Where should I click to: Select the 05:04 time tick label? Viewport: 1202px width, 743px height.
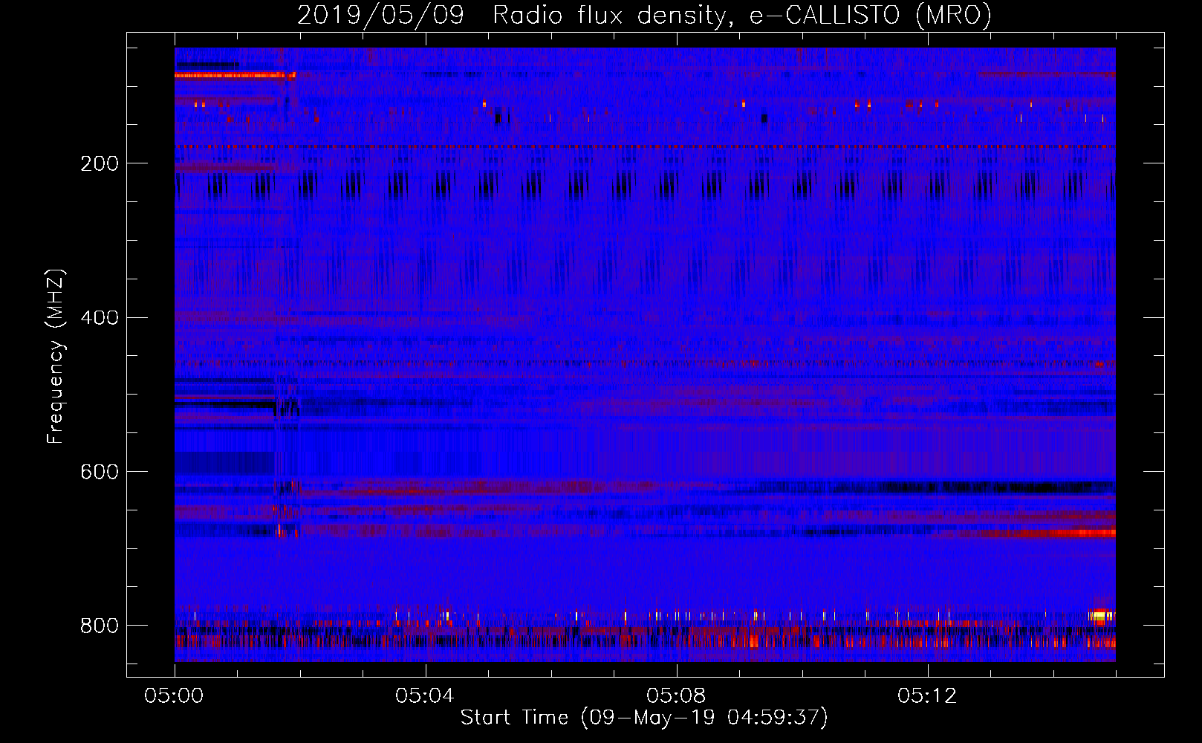pos(426,695)
